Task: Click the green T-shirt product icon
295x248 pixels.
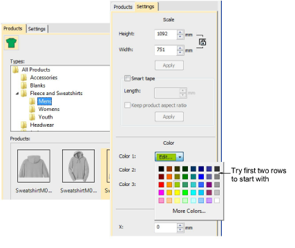Action: coord(11,43)
